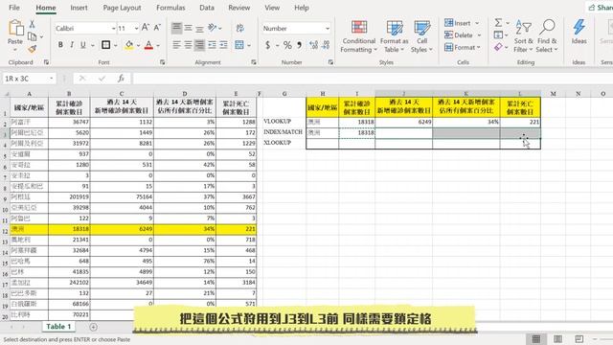Toggle italic formatting
Image resolution: width=613 pixels, height=345 pixels.
[x=72, y=45]
